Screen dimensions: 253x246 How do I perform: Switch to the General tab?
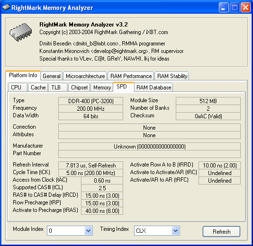pyautogui.click(x=52, y=76)
